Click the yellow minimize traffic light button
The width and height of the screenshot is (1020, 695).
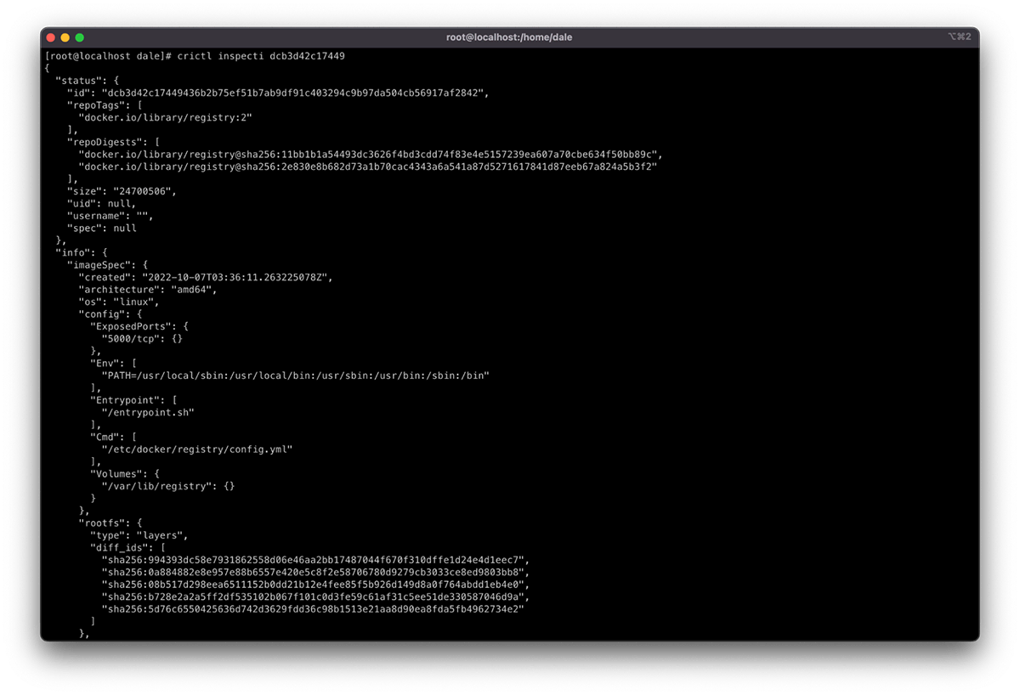(x=65, y=37)
